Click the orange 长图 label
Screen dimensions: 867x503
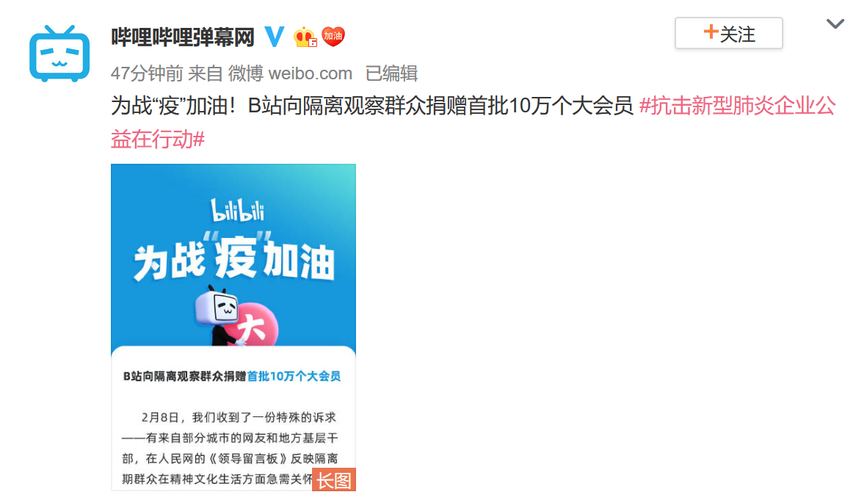coord(334,480)
